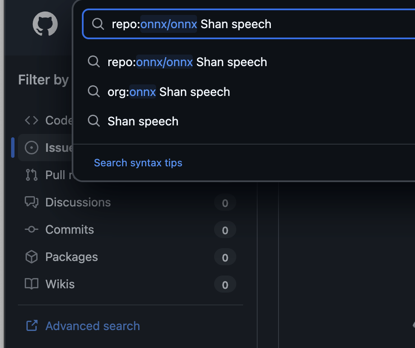The height and width of the screenshot is (348, 415).
Task: Show Packages search results
Action: (72, 257)
